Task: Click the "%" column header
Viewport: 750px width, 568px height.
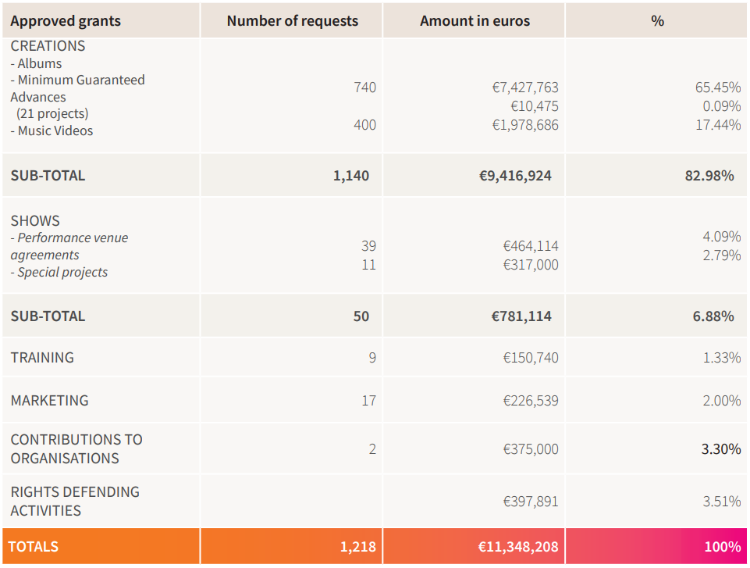Action: tap(657, 21)
